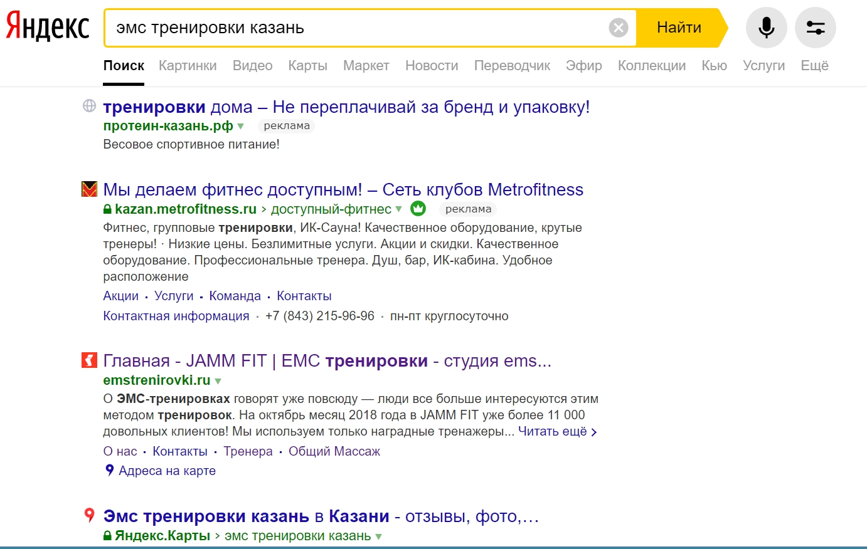Open the протеин-казань.рф green URL

(168, 126)
